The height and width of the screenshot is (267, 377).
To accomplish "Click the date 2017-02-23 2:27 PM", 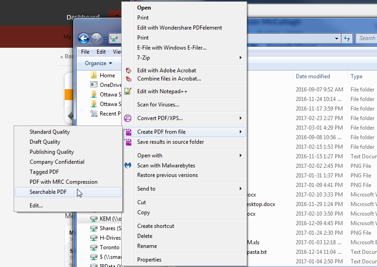I will coord(319,118).
